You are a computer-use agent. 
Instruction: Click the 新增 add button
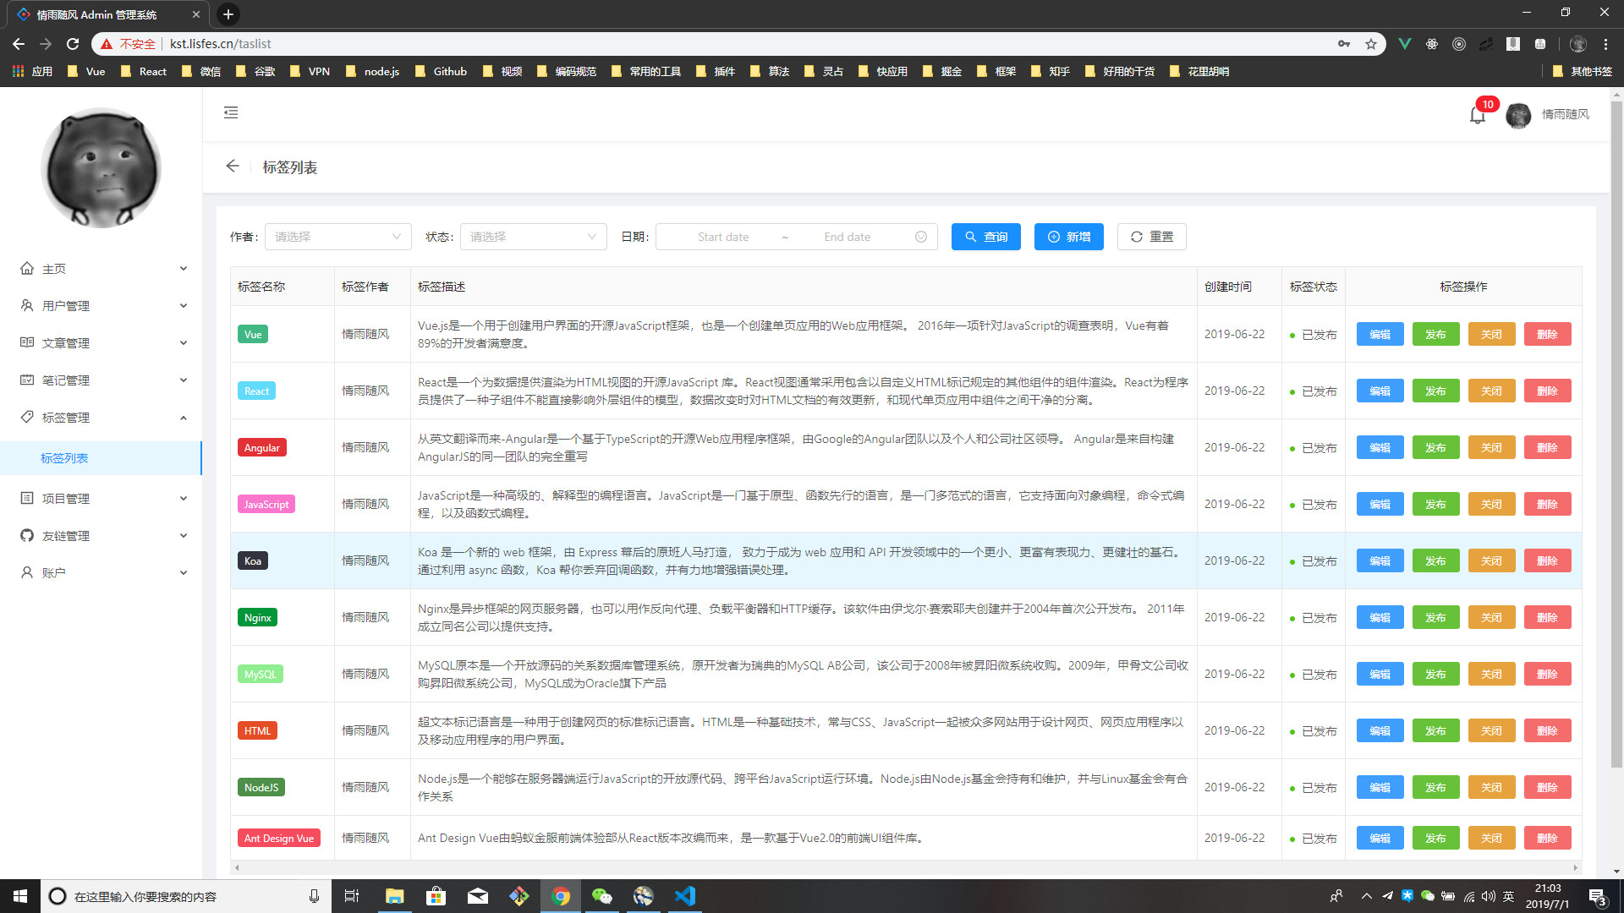pos(1068,237)
